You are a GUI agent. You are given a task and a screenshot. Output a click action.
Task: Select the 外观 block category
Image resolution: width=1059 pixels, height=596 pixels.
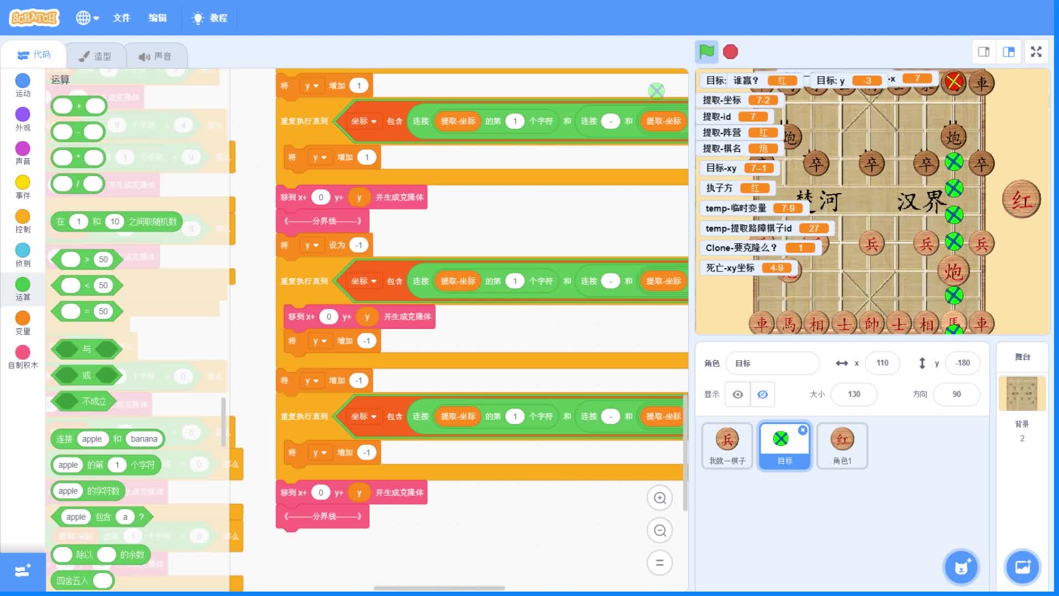pos(23,119)
